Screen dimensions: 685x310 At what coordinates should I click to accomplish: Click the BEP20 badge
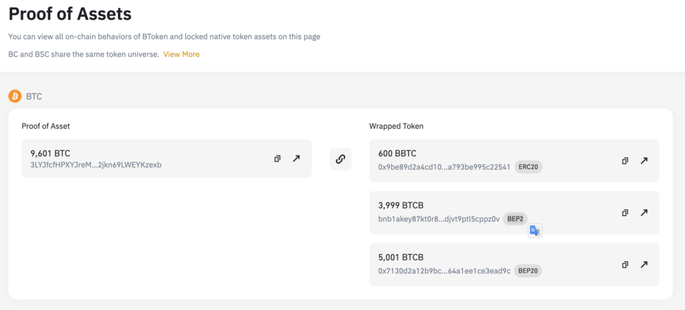[528, 271]
